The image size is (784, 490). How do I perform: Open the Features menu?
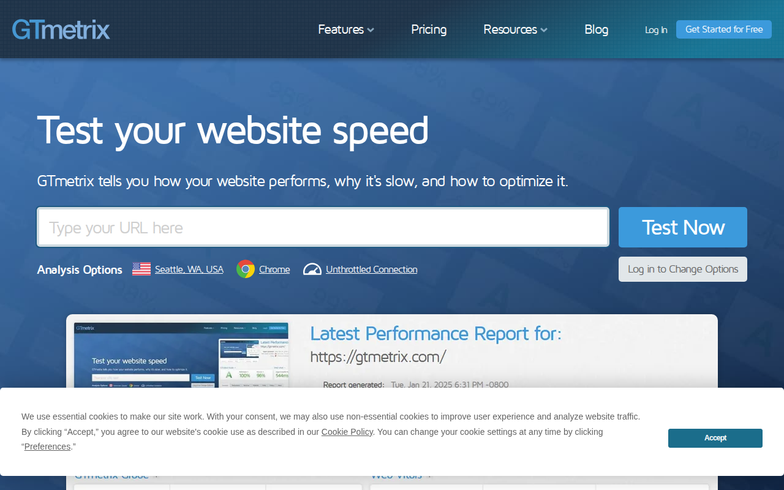(x=346, y=29)
